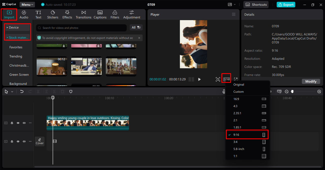The height and width of the screenshot is (170, 325).
Task: Select the checked 9:16 aspect ratio
Action: (x=247, y=135)
